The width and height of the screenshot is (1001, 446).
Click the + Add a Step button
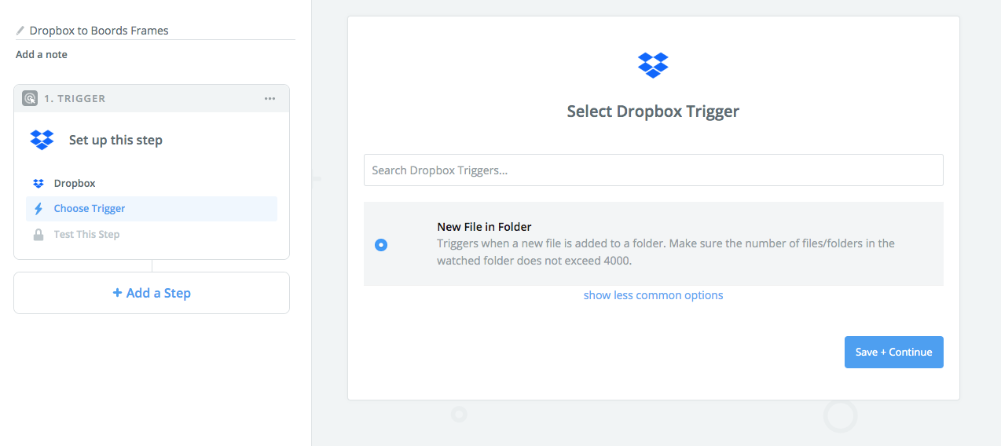point(152,293)
